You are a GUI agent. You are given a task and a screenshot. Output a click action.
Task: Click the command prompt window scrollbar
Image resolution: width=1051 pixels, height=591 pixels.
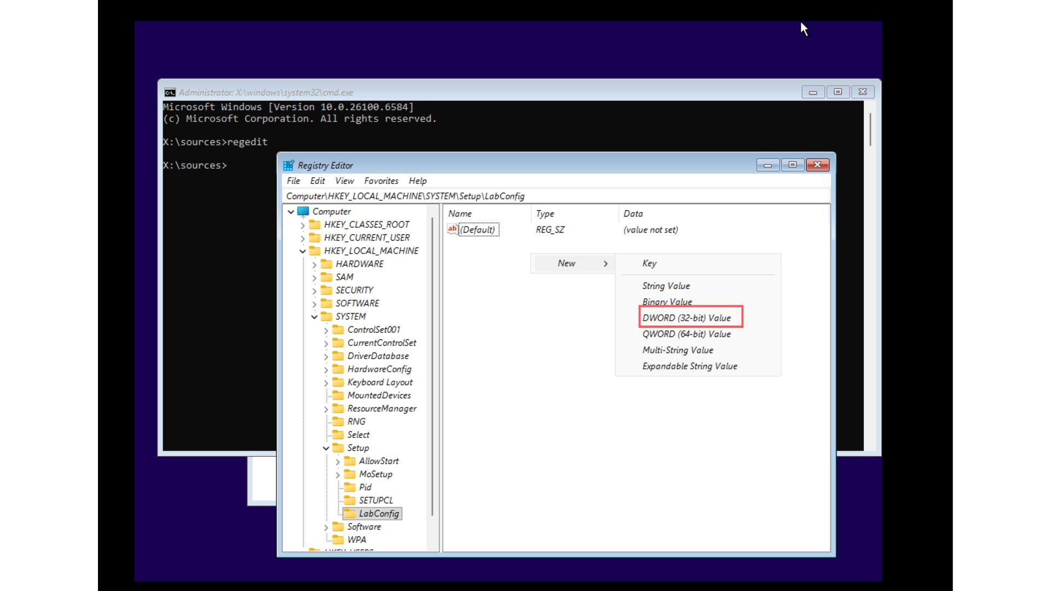point(869,129)
